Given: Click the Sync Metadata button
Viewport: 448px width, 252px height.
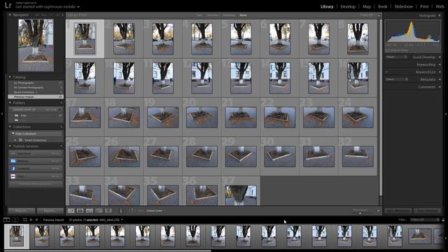Looking at the screenshot, I should 398,211.
